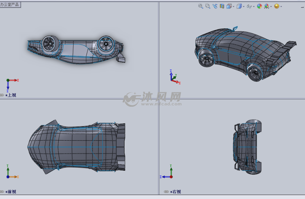
Task: Toggle the link icon beside 右视 label
Action: point(166,192)
